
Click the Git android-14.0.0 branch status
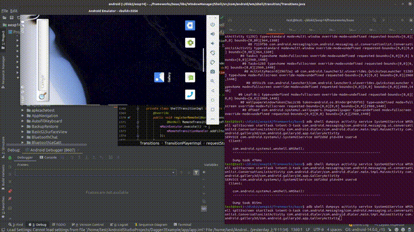tap(365, 230)
